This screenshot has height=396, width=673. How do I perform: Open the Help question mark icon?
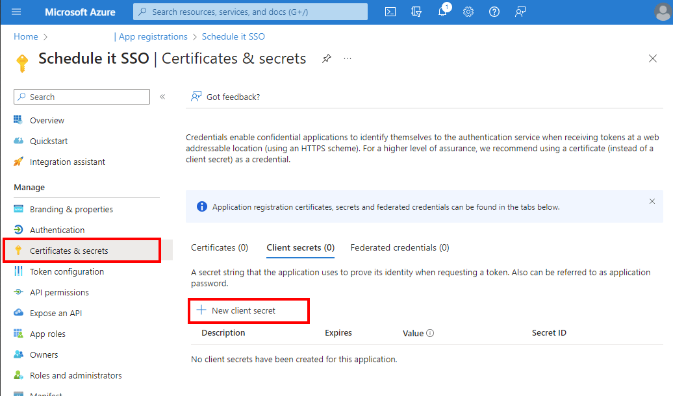point(494,12)
